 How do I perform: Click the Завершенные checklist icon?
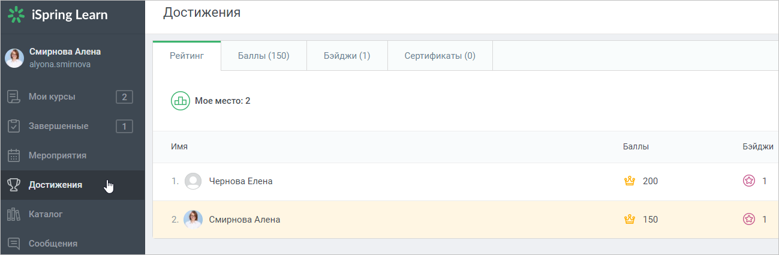click(x=14, y=126)
